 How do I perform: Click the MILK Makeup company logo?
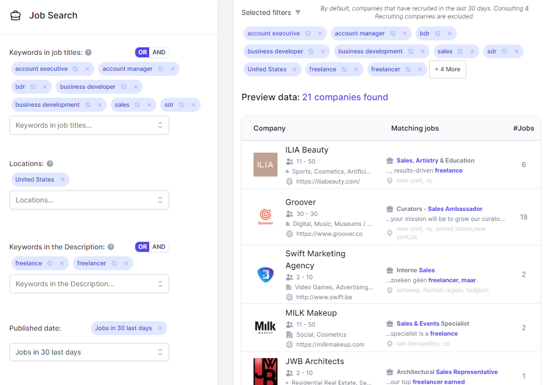[x=266, y=327]
